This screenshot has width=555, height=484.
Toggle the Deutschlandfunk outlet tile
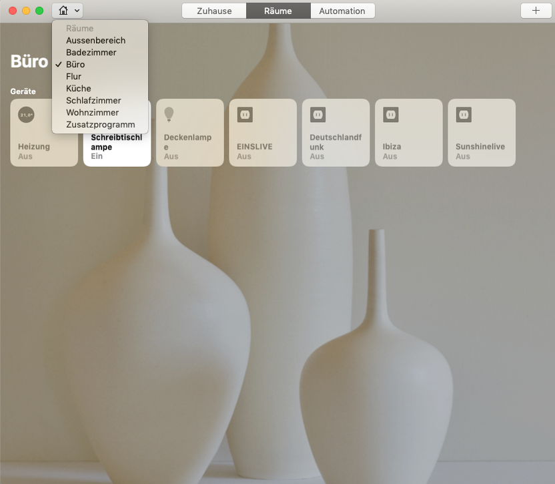coord(336,132)
